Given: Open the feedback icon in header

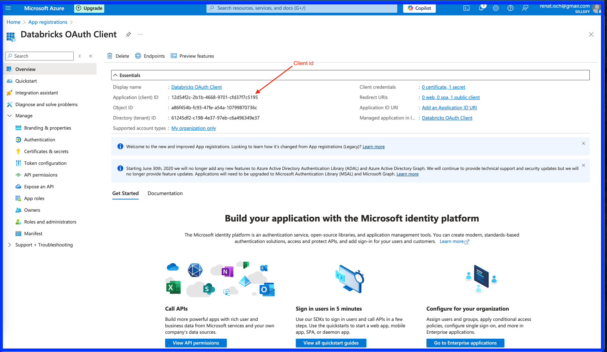Looking at the screenshot, I should (x=525, y=8).
